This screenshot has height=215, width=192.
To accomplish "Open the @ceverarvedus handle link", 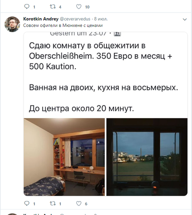I will click(x=75, y=19).
